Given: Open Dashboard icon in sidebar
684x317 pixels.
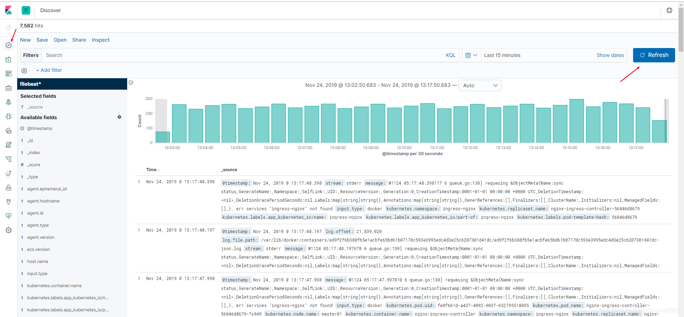Looking at the screenshot, I should click(x=9, y=74).
